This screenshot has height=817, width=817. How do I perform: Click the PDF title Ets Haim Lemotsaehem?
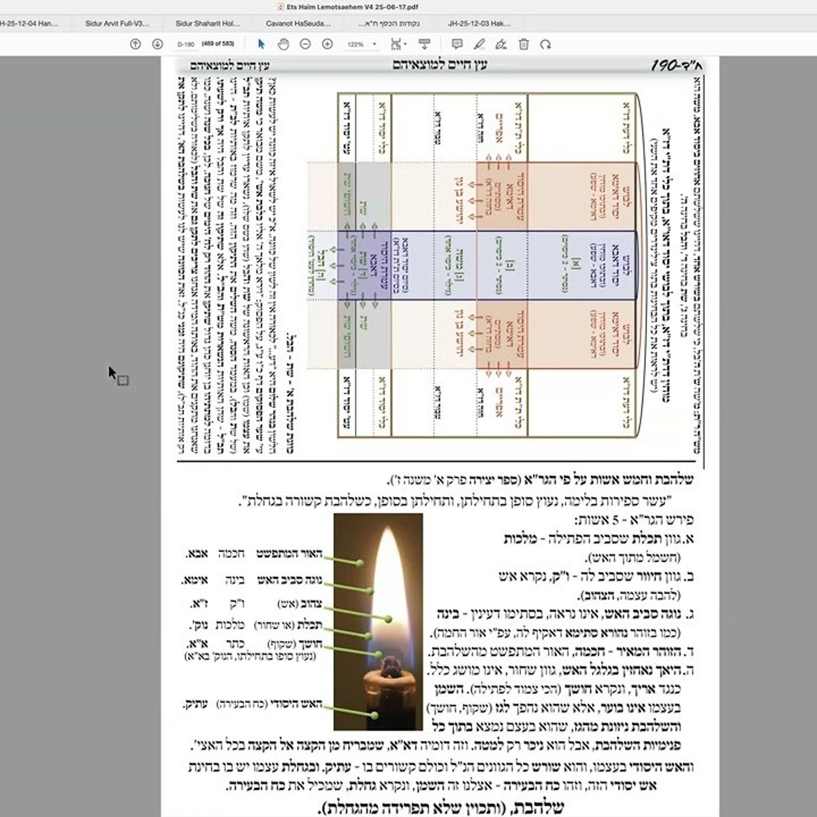[352, 8]
